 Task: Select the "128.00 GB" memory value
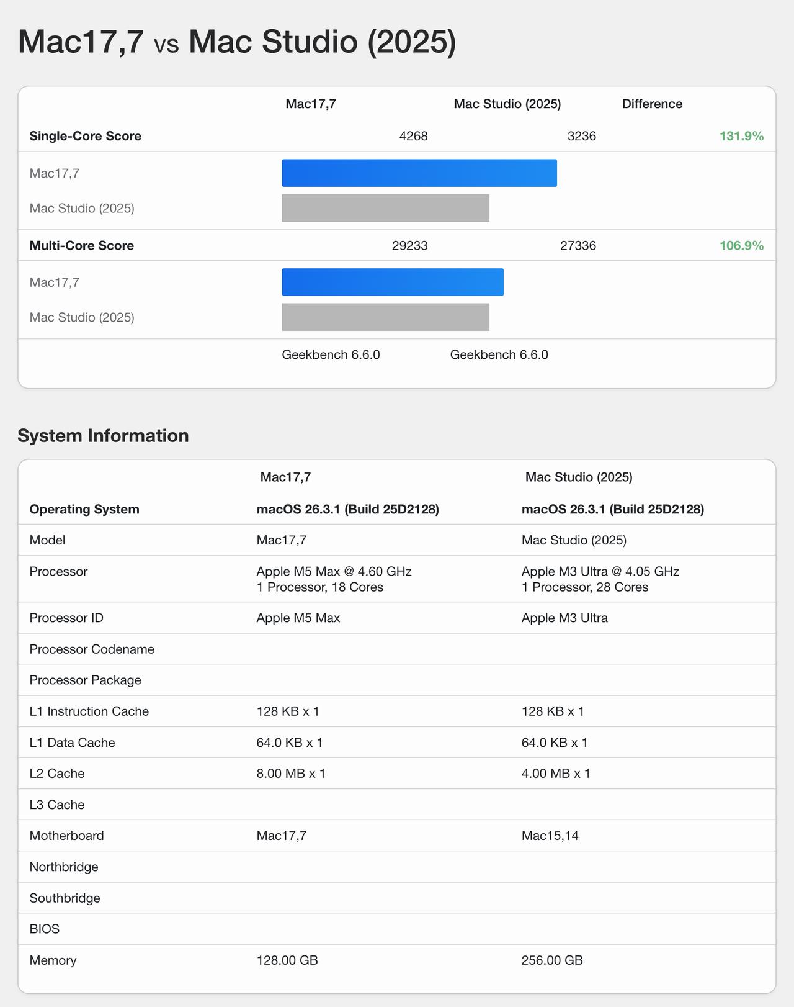click(287, 960)
